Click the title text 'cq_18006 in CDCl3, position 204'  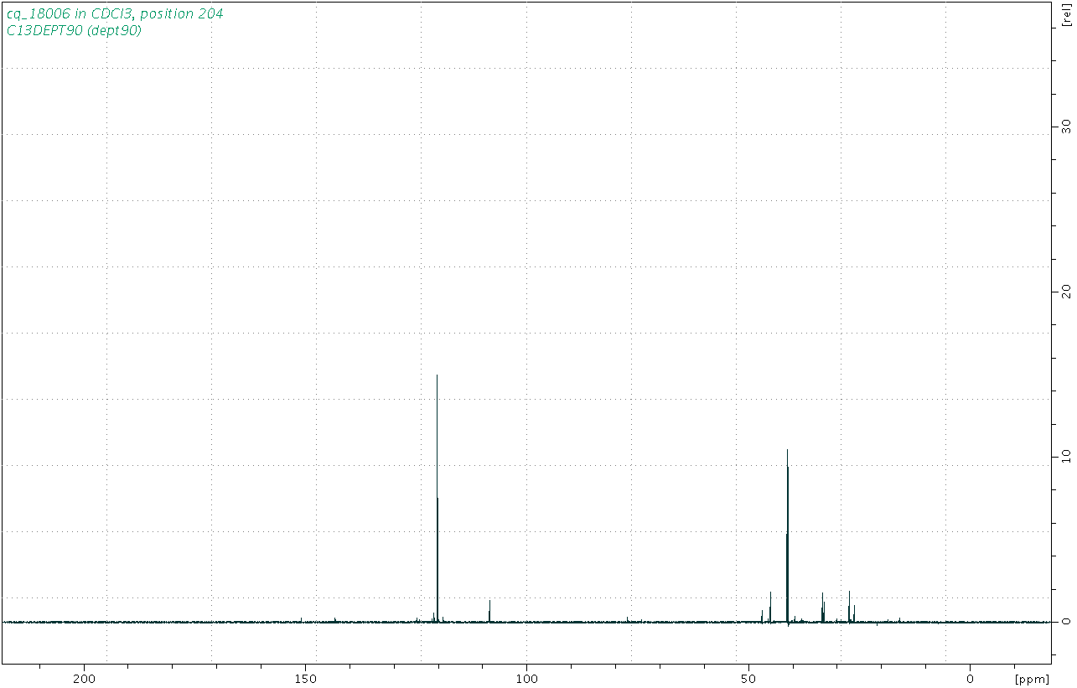tap(115, 14)
